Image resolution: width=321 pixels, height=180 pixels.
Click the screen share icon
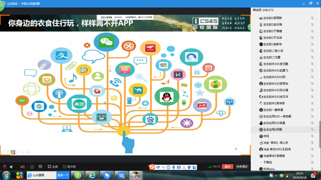[32, 167]
